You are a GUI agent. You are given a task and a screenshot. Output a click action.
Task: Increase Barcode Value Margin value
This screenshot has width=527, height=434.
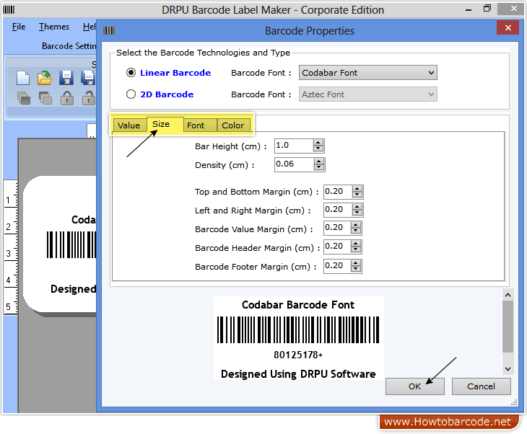click(356, 225)
